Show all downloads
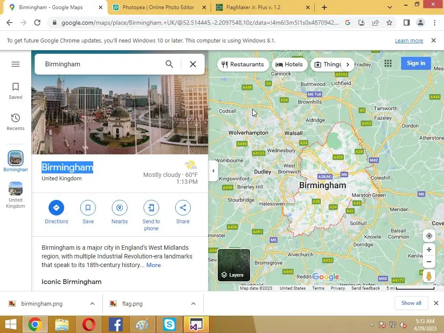The height and width of the screenshot is (333, 444). [x=411, y=303]
